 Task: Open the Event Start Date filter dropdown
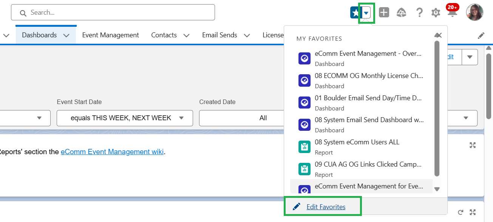pyautogui.click(x=125, y=118)
